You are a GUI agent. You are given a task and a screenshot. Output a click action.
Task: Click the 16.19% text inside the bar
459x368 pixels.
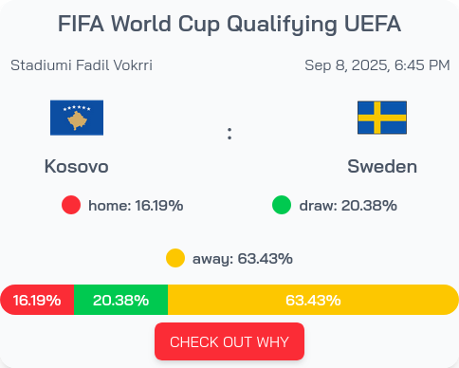pyautogui.click(x=37, y=300)
